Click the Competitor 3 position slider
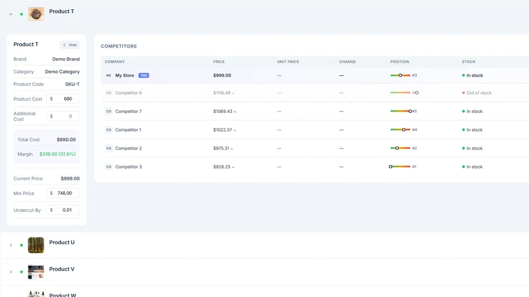This screenshot has height=297, width=529. click(399, 167)
